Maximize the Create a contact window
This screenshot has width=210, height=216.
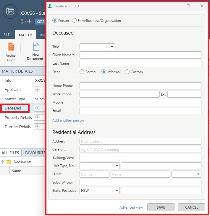(x=188, y=6)
